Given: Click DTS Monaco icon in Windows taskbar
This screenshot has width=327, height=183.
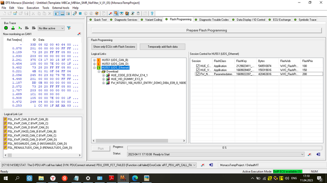Looking at the screenshot, I should 123,178.
